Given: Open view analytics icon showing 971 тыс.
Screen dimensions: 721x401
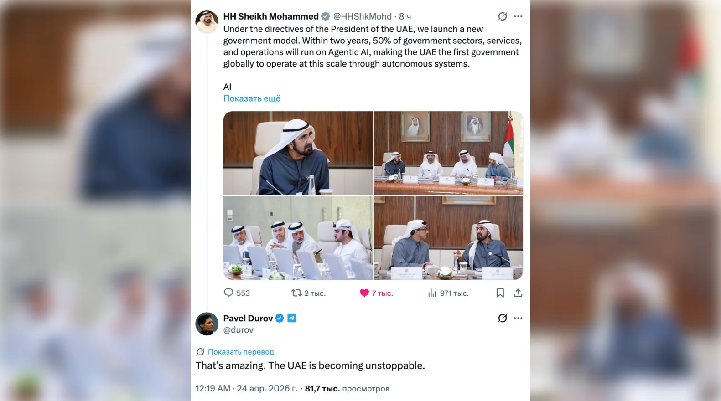Looking at the screenshot, I should (x=432, y=293).
